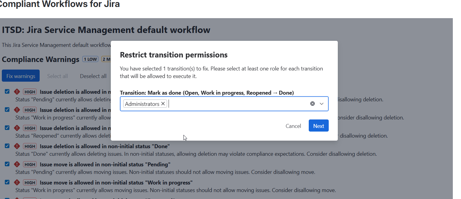
Task: Click red warning icon for "Work in progress" deletion
Action: [x=17, y=110]
